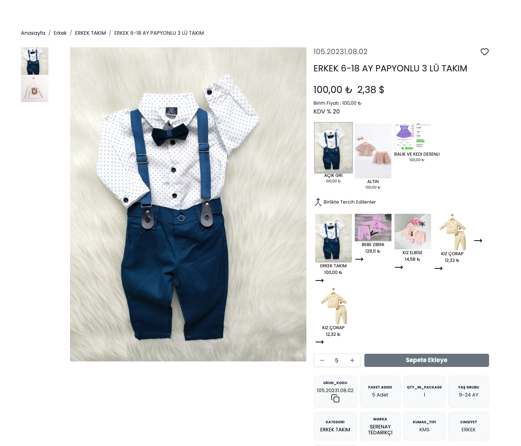Open arrow under ERKEK TAKIM recommendation
Image resolution: width=521 pixels, height=446 pixels.
[320, 280]
